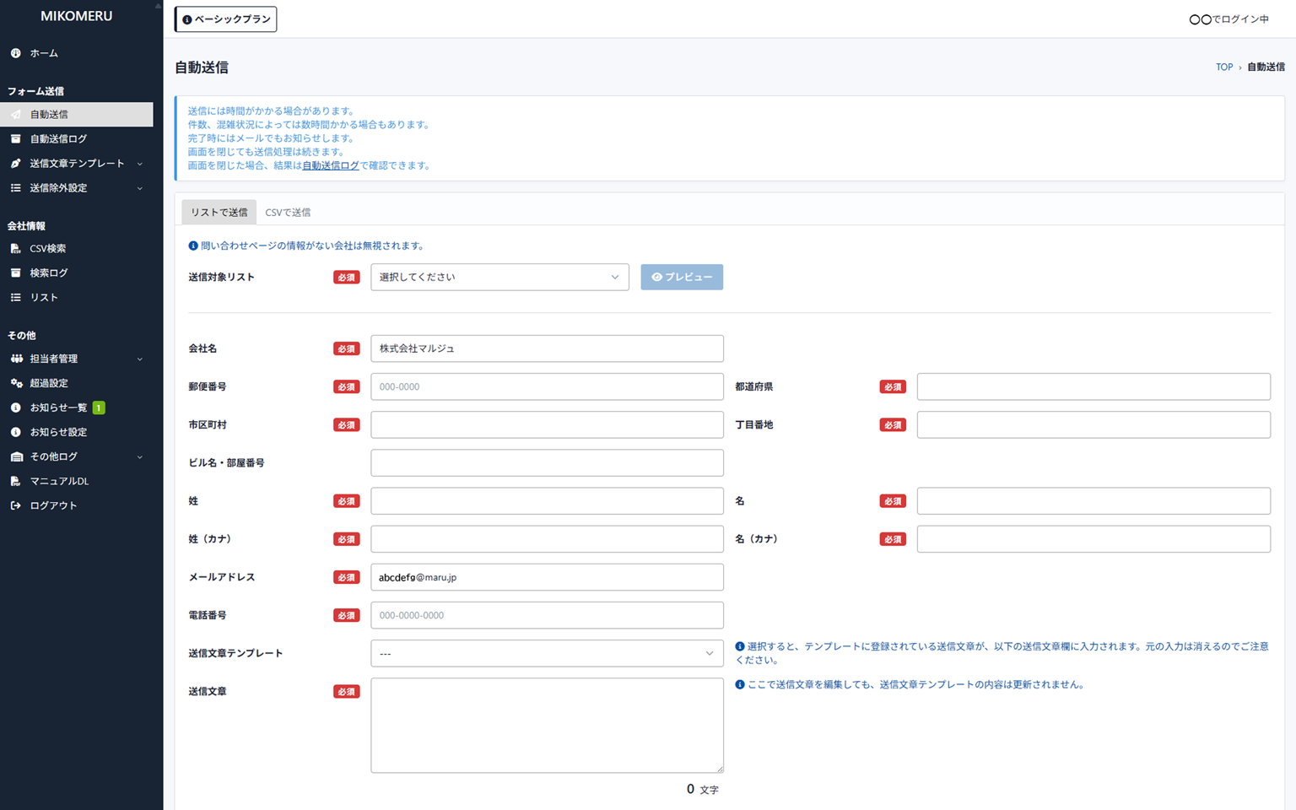The height and width of the screenshot is (810, 1296).
Task: Open リスト menu item
Action: [x=77, y=298]
